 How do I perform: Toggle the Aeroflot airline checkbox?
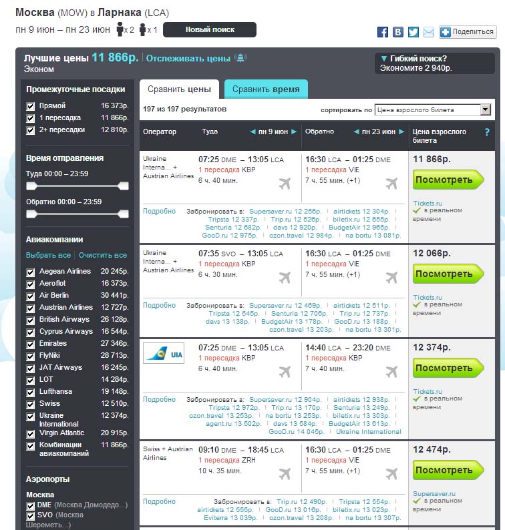tap(31, 284)
